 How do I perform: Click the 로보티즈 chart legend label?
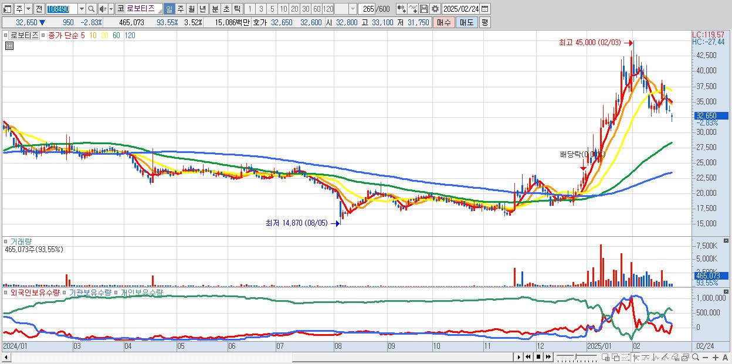click(25, 35)
